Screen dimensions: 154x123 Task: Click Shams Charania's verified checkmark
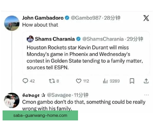pos(78,39)
